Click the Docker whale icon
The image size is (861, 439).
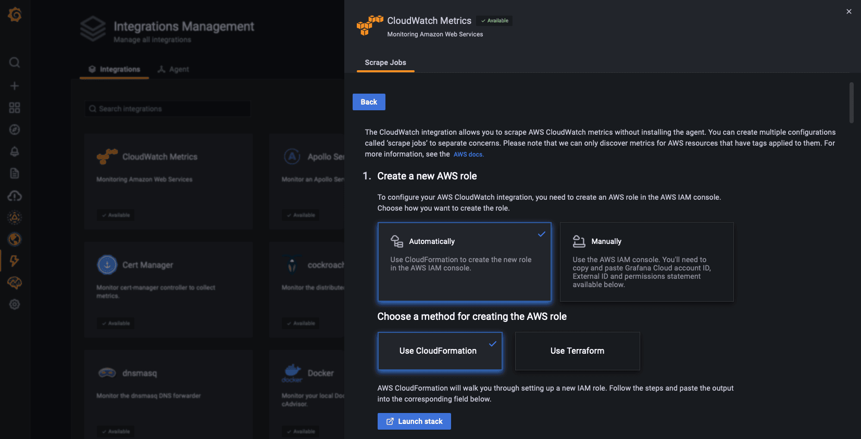pyautogui.click(x=292, y=373)
